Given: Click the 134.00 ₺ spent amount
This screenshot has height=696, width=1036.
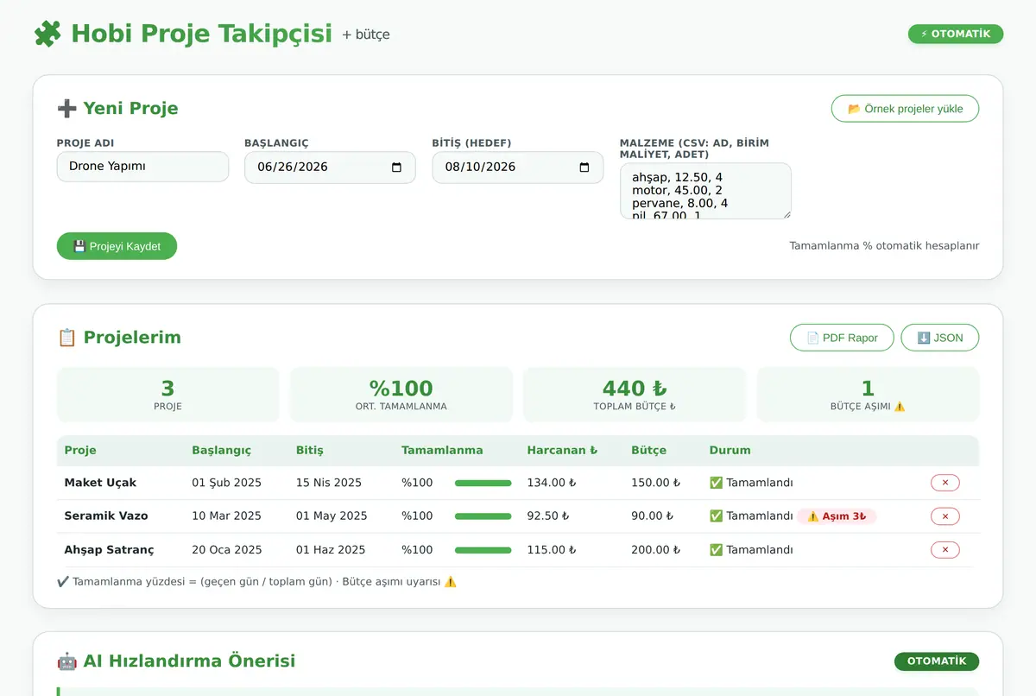Looking at the screenshot, I should click(x=552, y=483).
